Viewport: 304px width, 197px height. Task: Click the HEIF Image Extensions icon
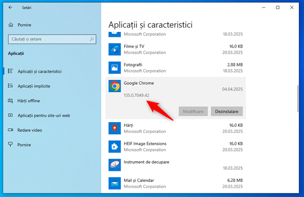(114, 146)
